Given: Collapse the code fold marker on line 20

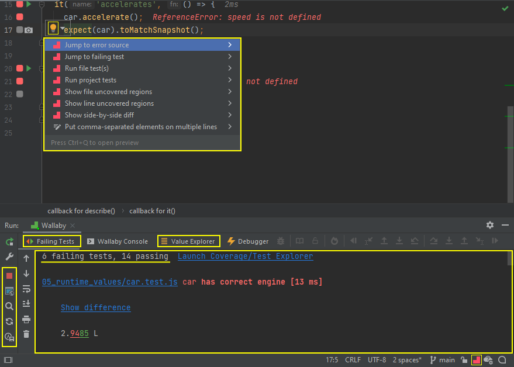Looking at the screenshot, I should tap(42, 68).
